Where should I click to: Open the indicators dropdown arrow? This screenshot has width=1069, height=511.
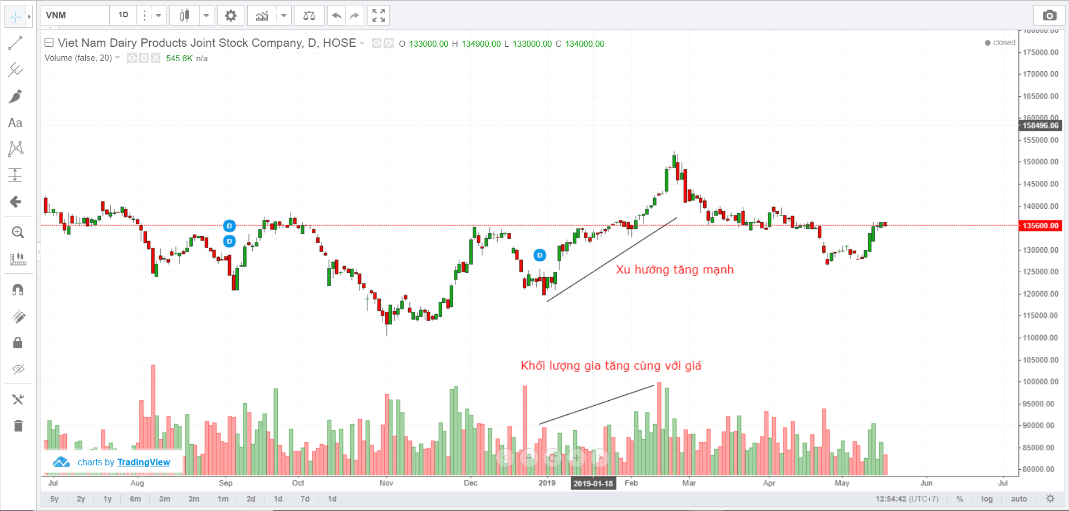[x=284, y=16]
